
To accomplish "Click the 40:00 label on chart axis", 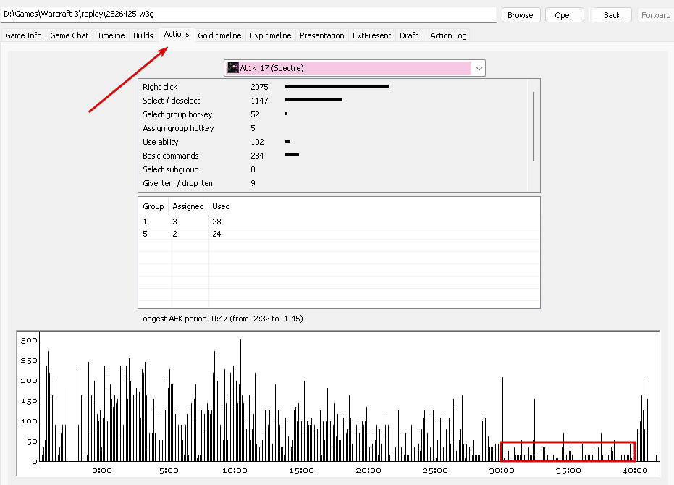I will click(635, 471).
